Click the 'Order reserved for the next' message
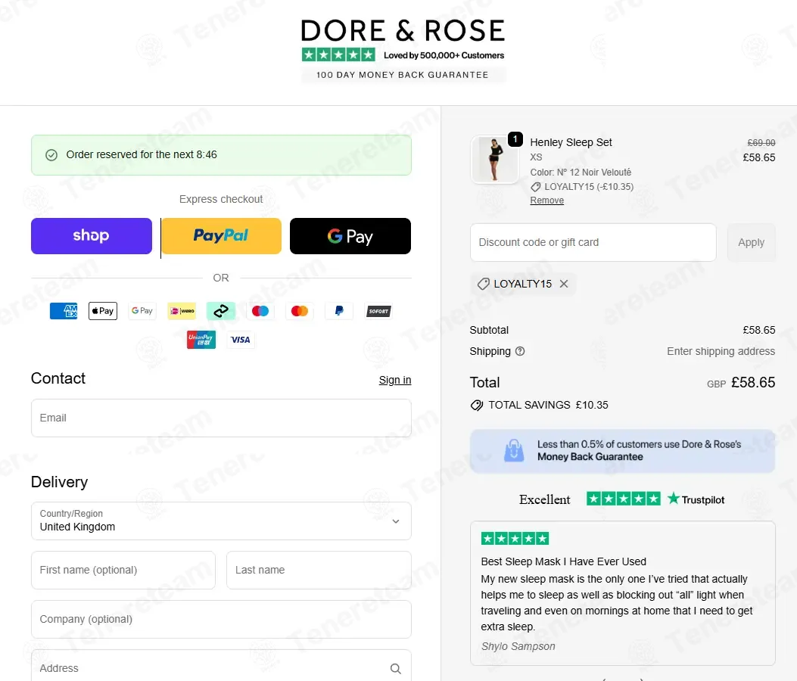 [x=142, y=154]
